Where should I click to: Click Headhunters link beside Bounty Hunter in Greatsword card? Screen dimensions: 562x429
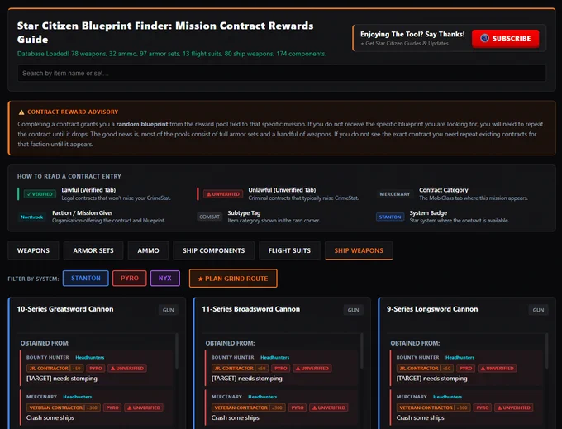pos(90,357)
